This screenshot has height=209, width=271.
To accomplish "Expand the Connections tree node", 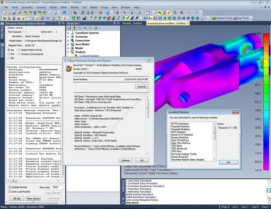I will tap(68, 41).
